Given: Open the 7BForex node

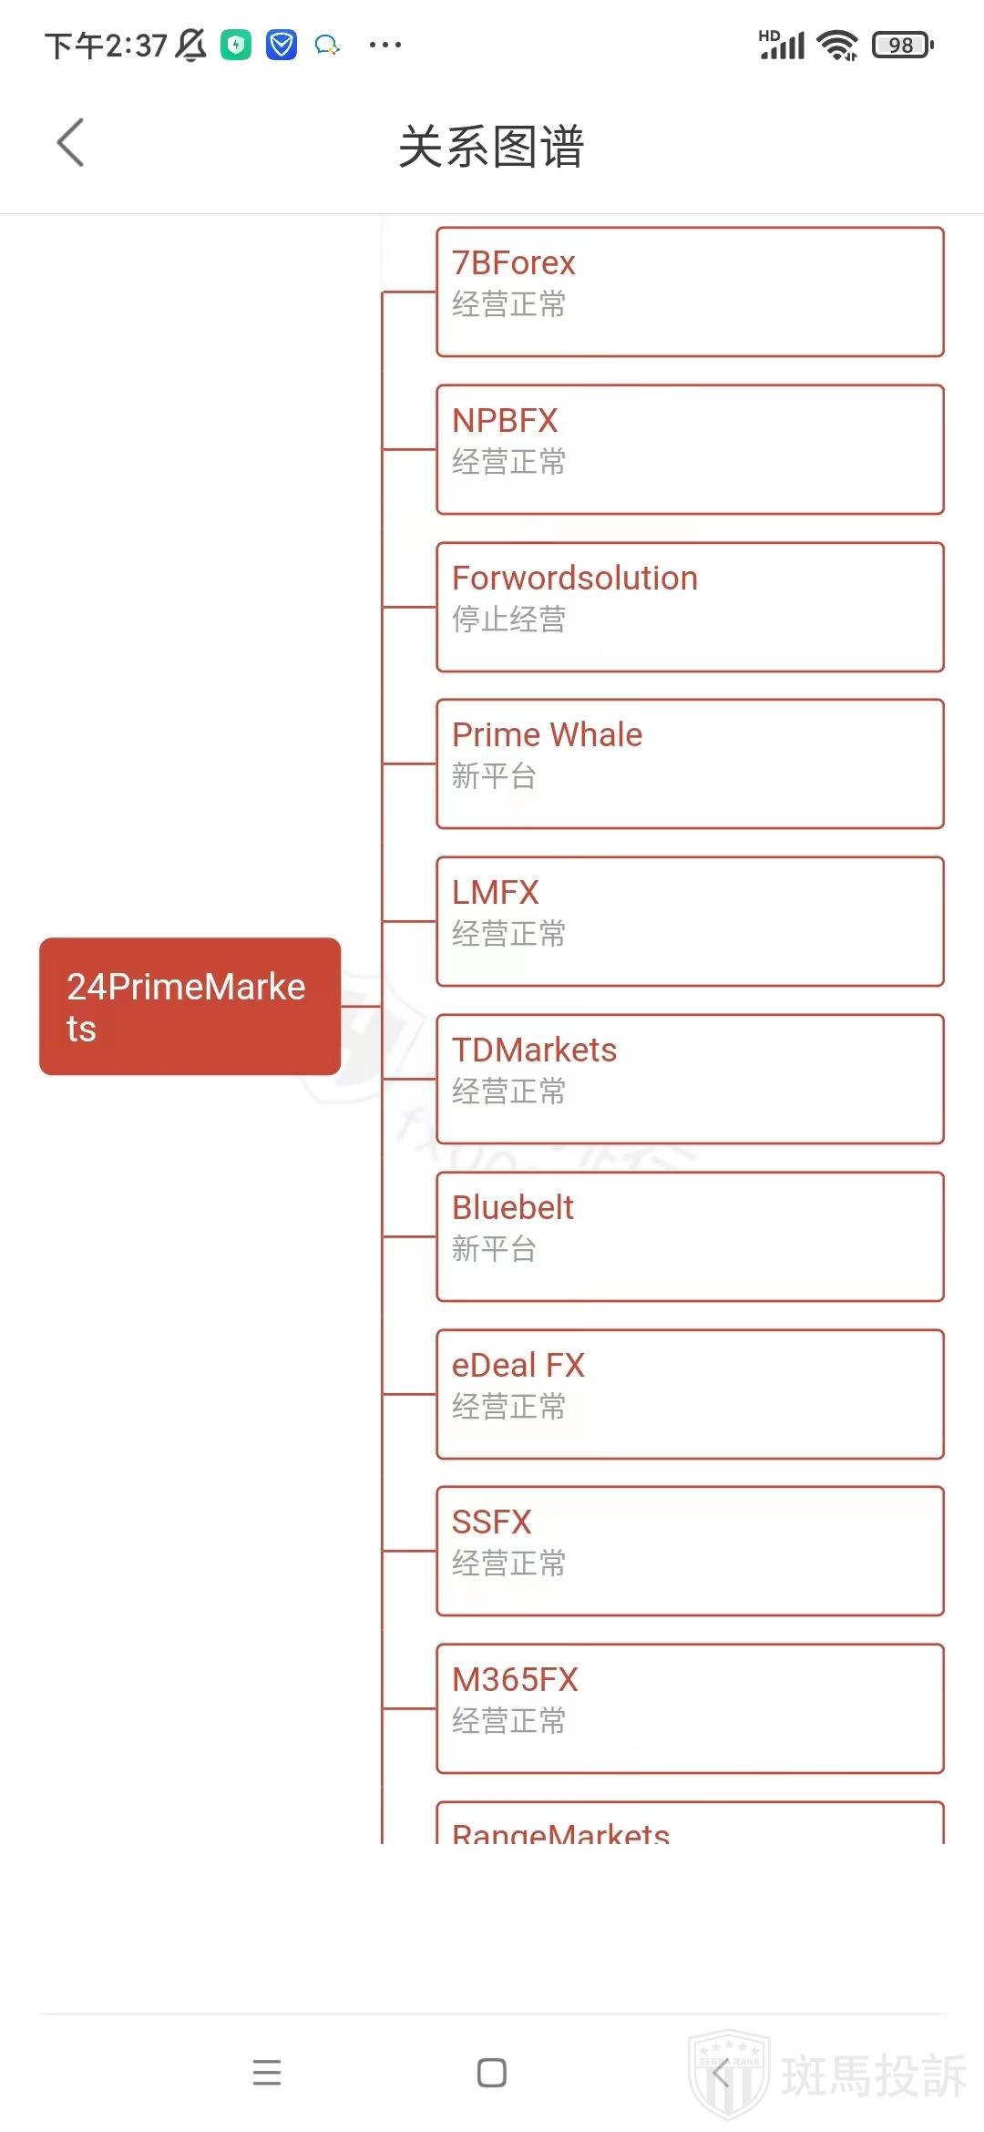Looking at the screenshot, I should click(x=690, y=292).
